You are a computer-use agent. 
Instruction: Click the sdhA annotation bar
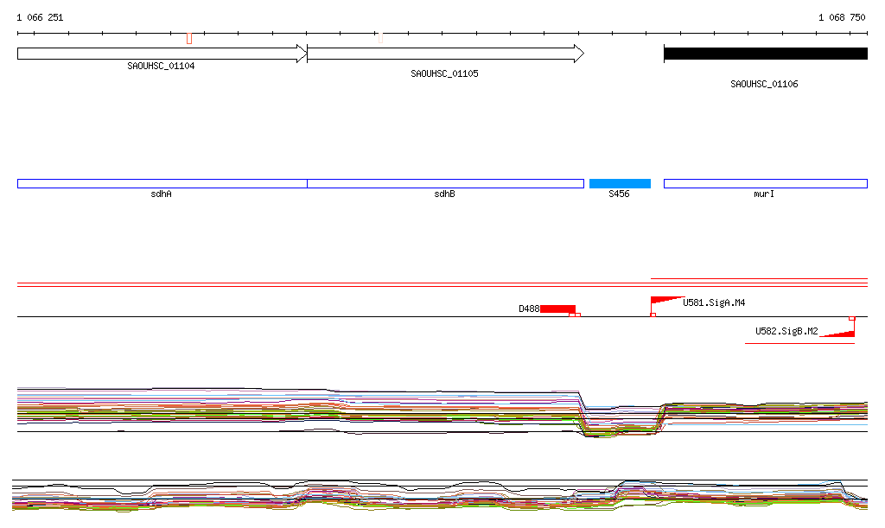coord(162,183)
